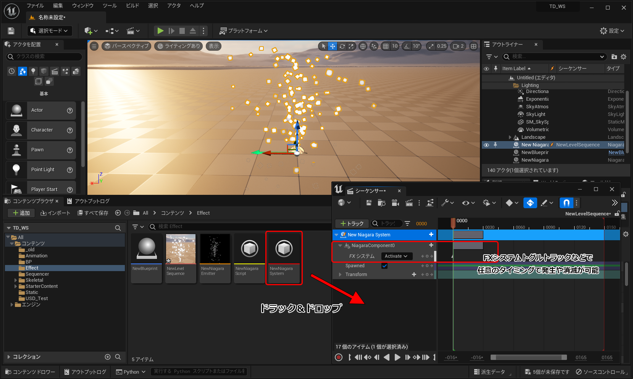Select the rotate tool in viewport toolbar
The width and height of the screenshot is (633, 379).
342,46
